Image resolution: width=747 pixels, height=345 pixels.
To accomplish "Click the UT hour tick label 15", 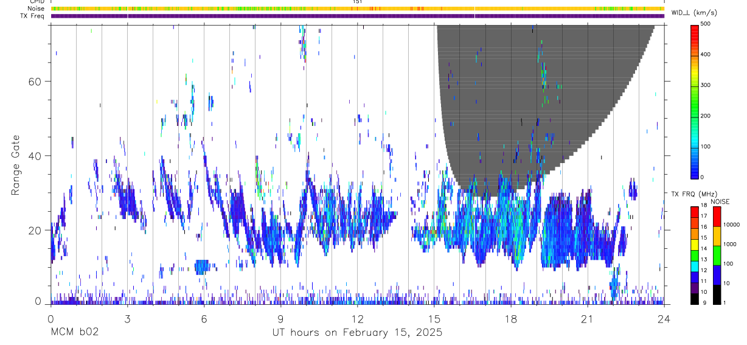I will click(434, 318).
